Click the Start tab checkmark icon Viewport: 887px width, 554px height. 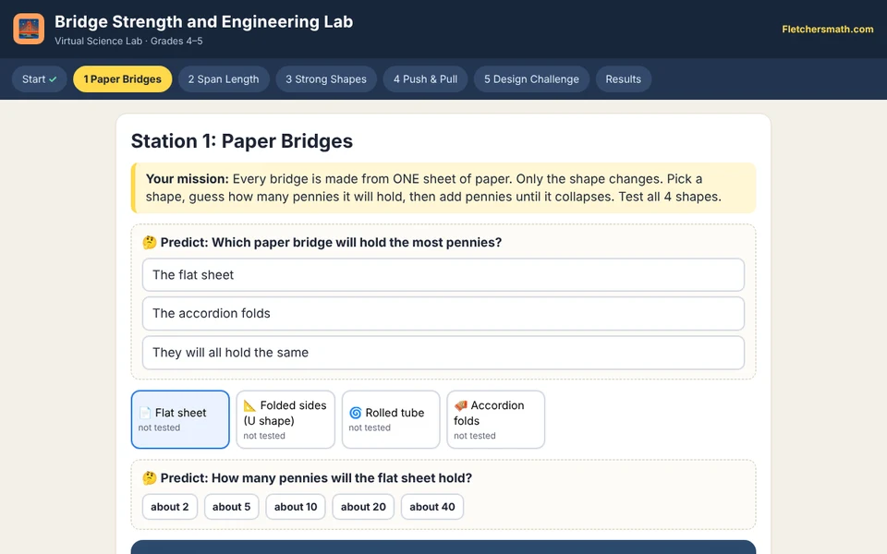(x=53, y=79)
